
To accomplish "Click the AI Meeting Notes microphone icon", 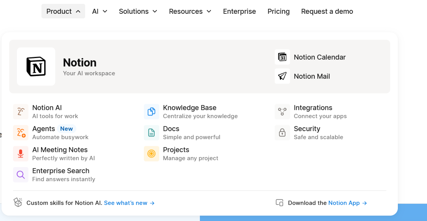I will click(21, 153).
